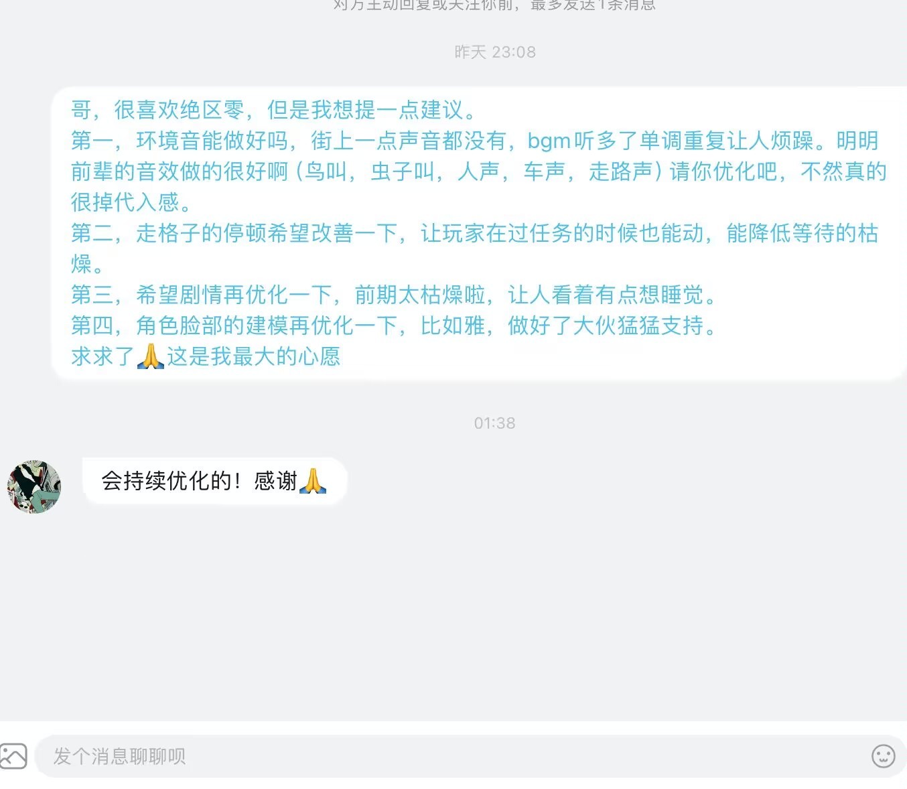Click the 01:38 timestamp
Screen dimensions: 907x789
coord(495,423)
